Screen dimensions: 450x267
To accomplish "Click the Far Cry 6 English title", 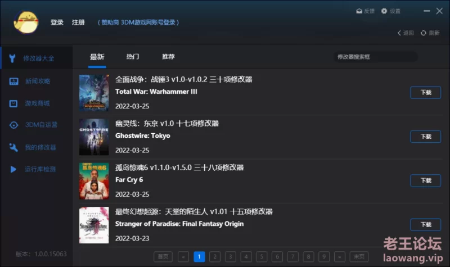I will [129, 180].
